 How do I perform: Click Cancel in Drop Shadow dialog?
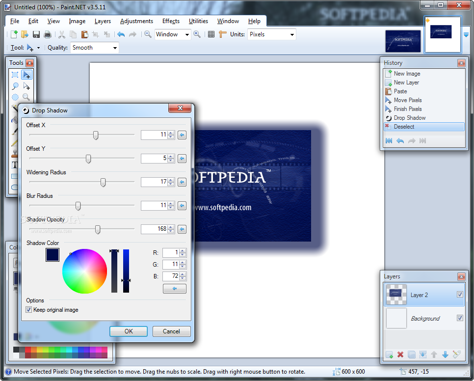coord(171,331)
